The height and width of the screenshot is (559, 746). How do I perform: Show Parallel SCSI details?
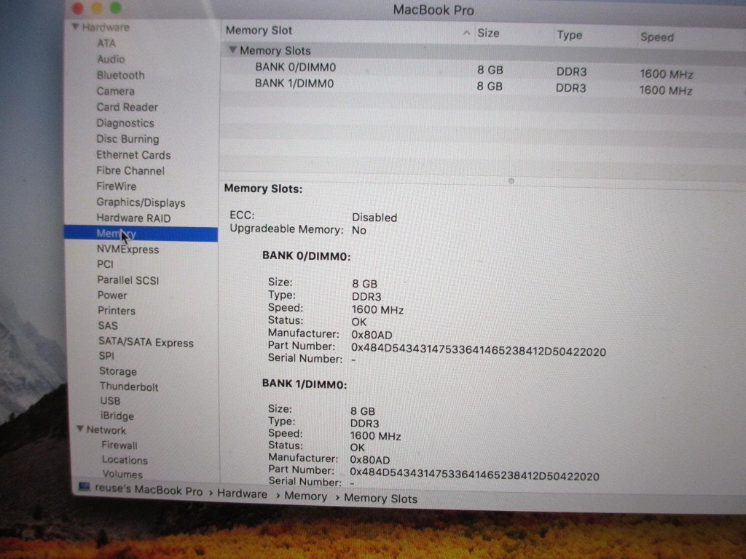coord(128,280)
